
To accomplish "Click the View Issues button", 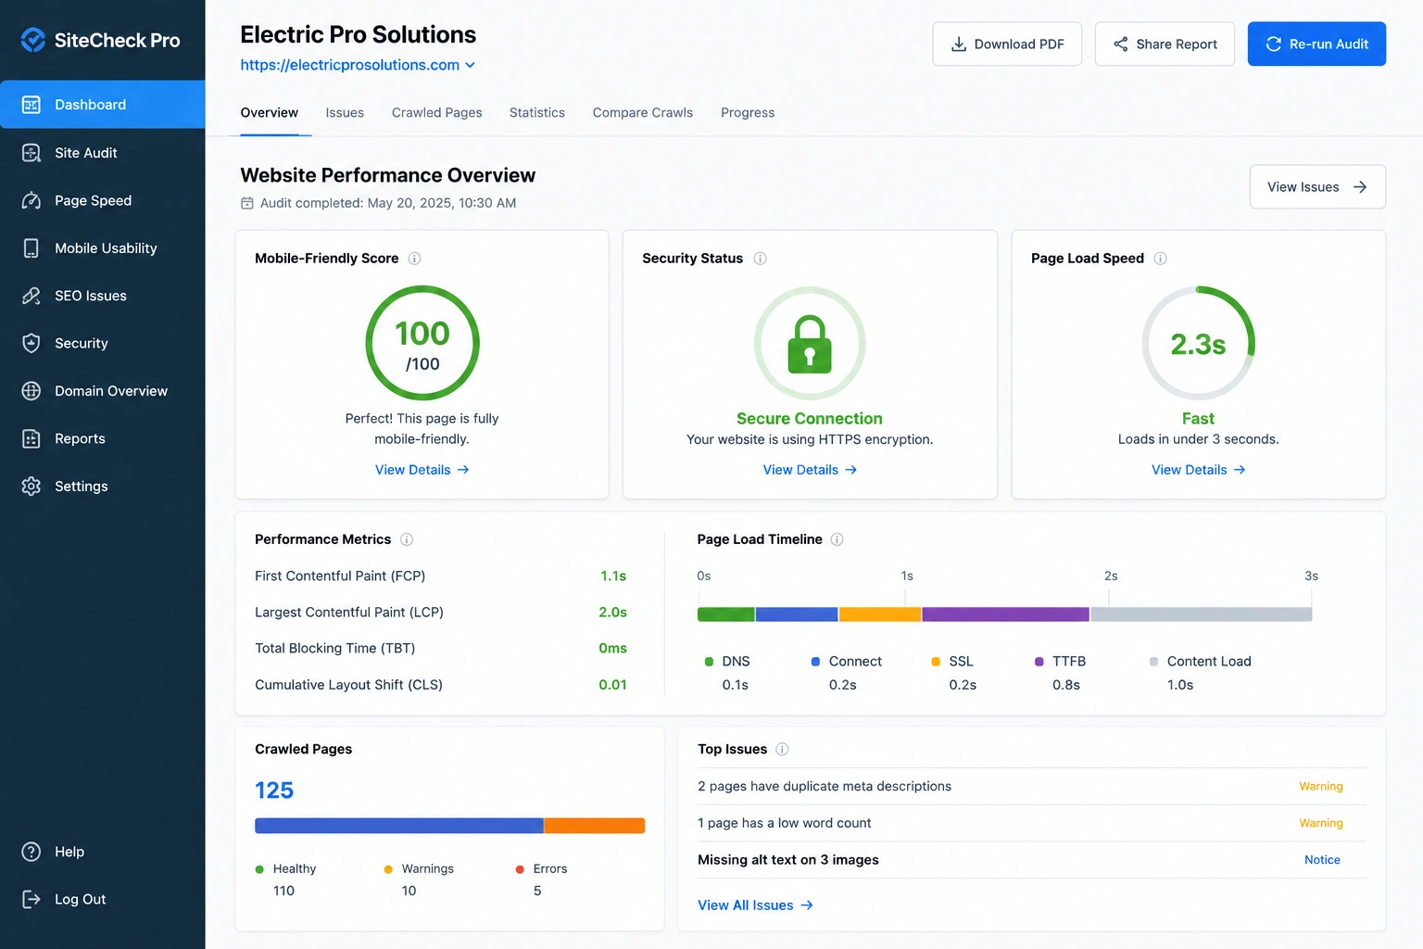I will tap(1317, 187).
